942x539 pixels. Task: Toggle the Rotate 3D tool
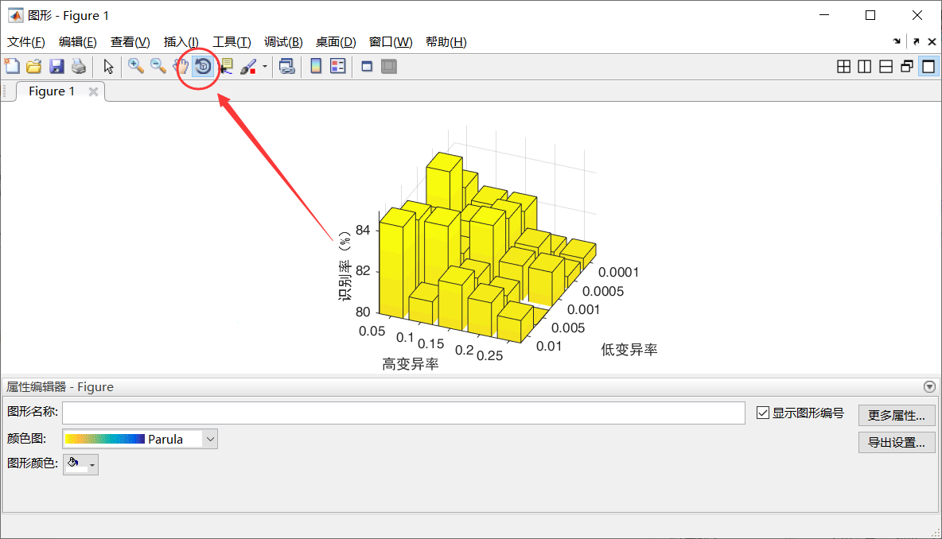[203, 66]
